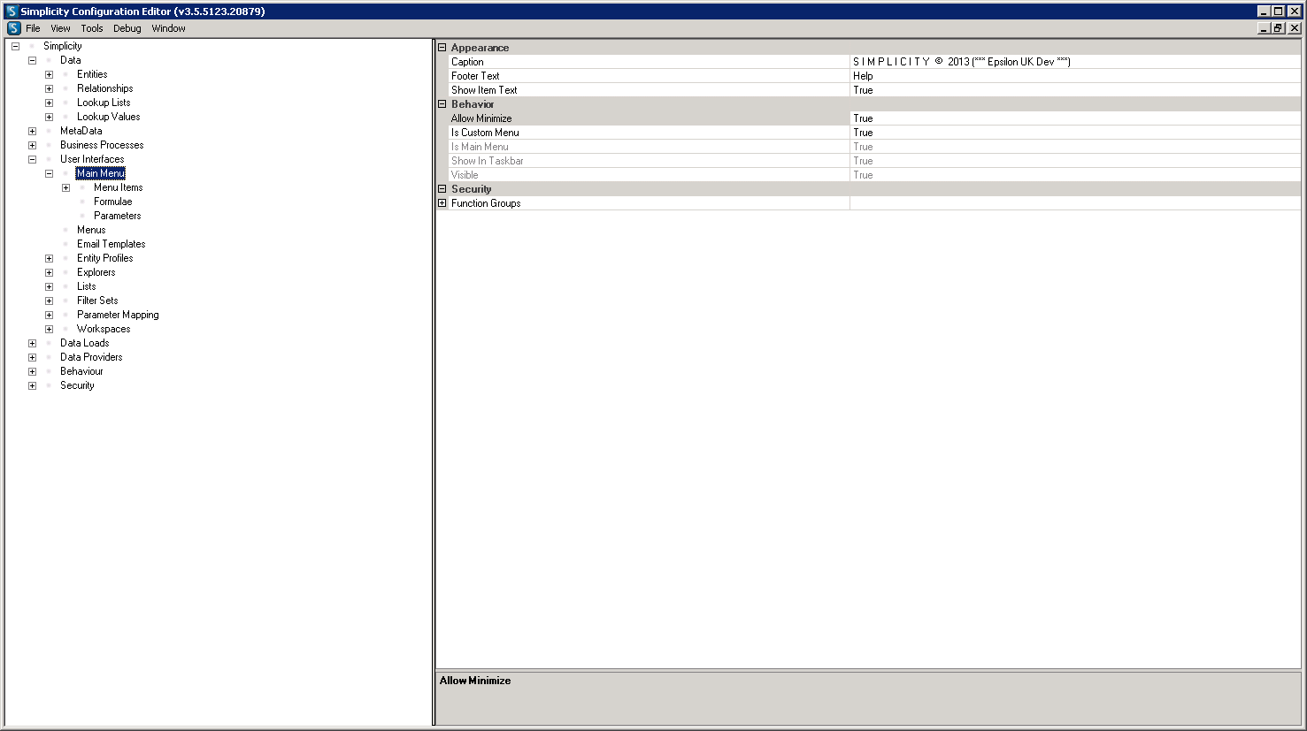Select the Main Menu tree item
Screen dimensions: 1307x731
click(x=100, y=173)
